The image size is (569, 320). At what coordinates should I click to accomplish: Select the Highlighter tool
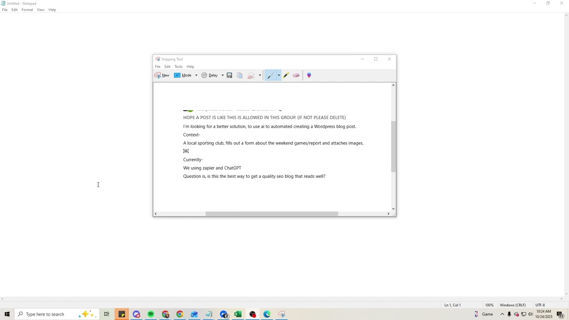(x=286, y=76)
